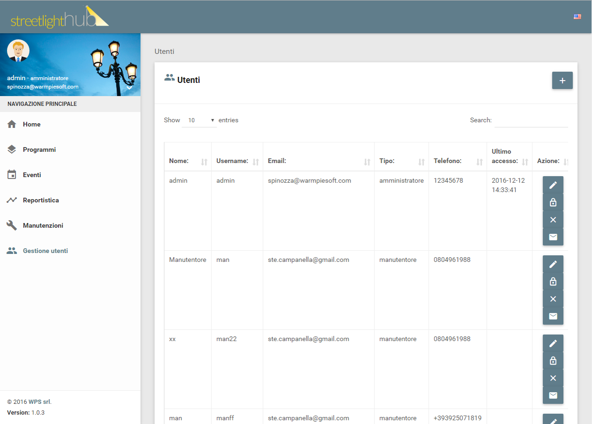Click the amministratore type cell

pyautogui.click(x=402, y=180)
